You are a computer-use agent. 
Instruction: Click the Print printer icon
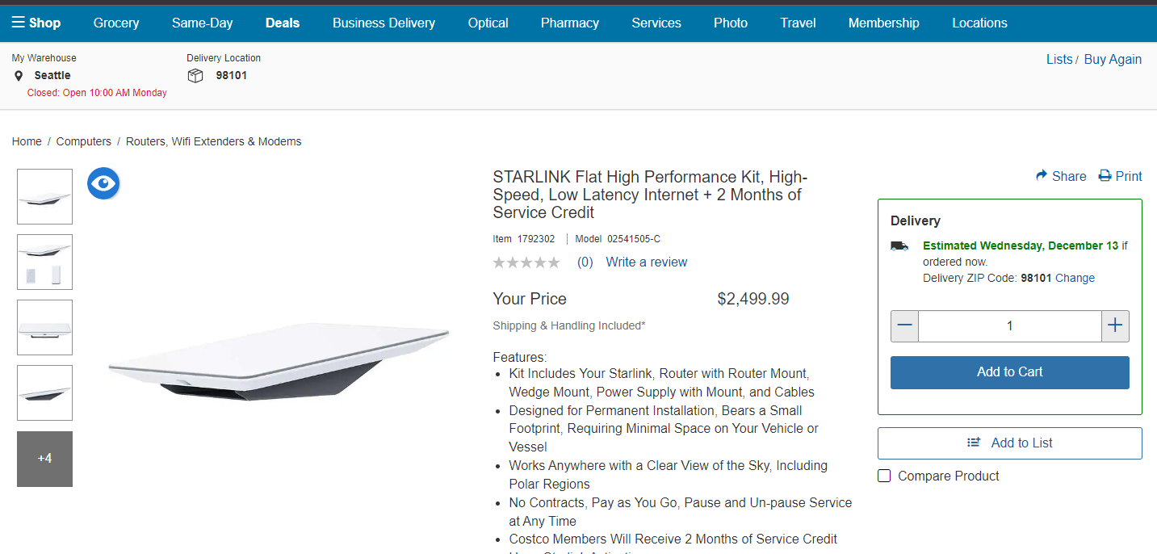(x=1105, y=176)
